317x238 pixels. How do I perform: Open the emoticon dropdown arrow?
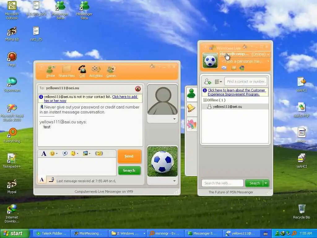pos(57,154)
